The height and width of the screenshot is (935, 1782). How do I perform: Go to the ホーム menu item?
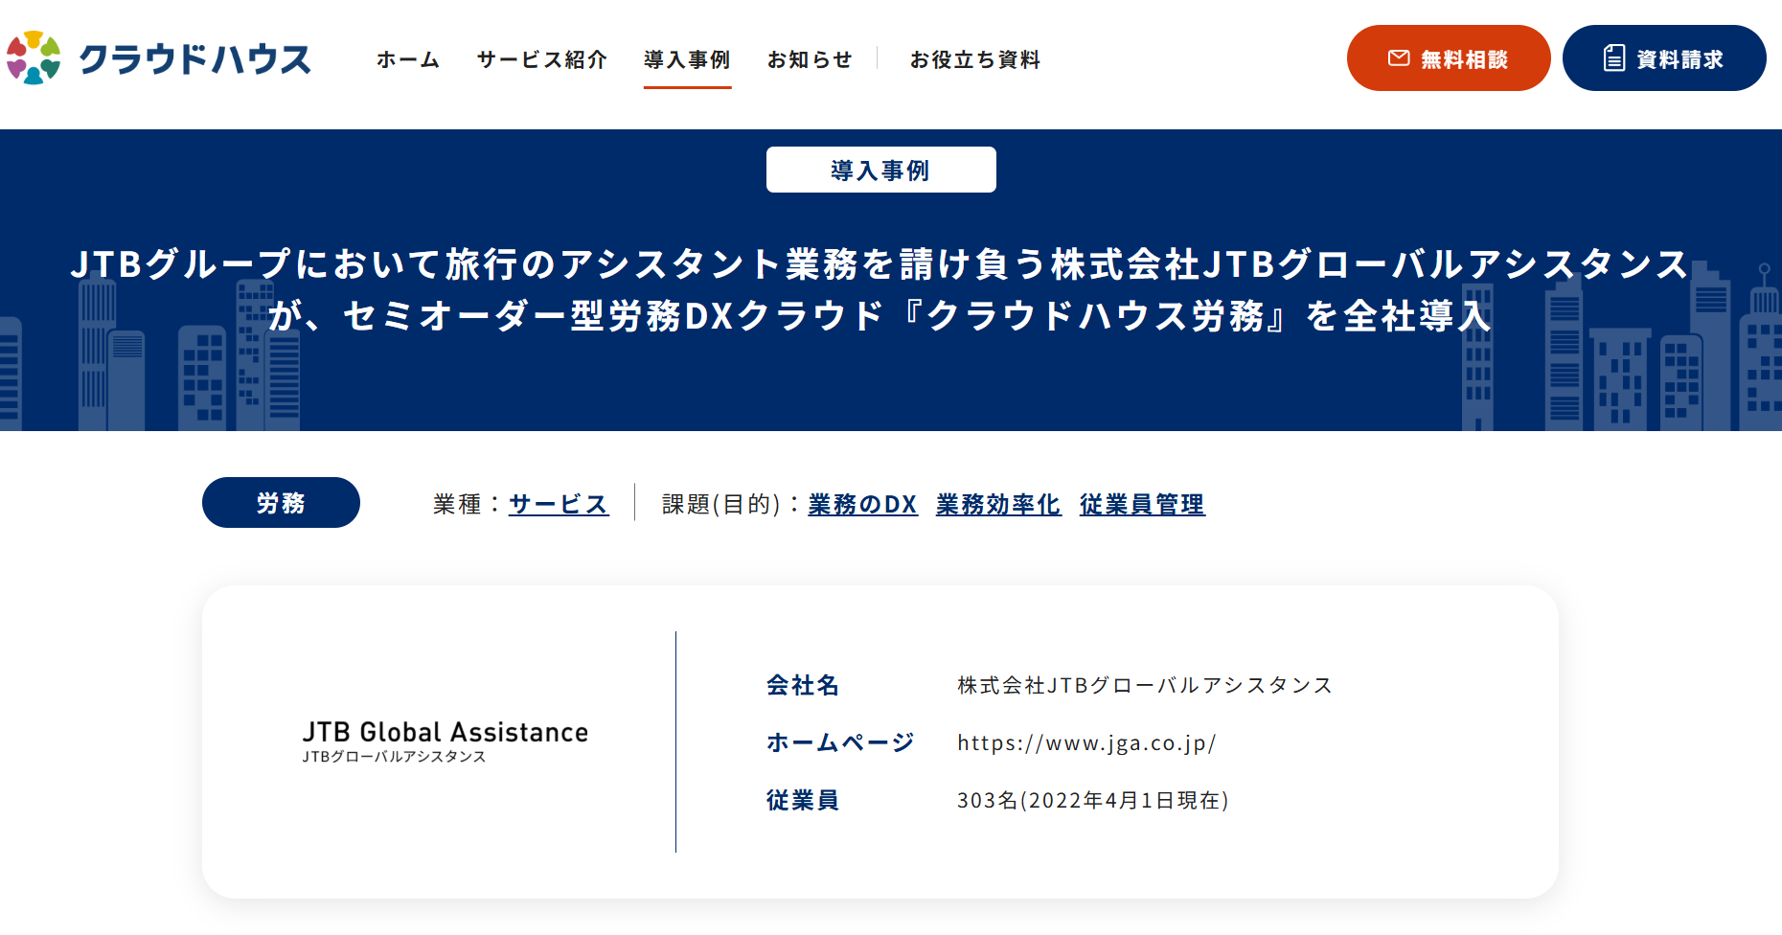point(408,59)
